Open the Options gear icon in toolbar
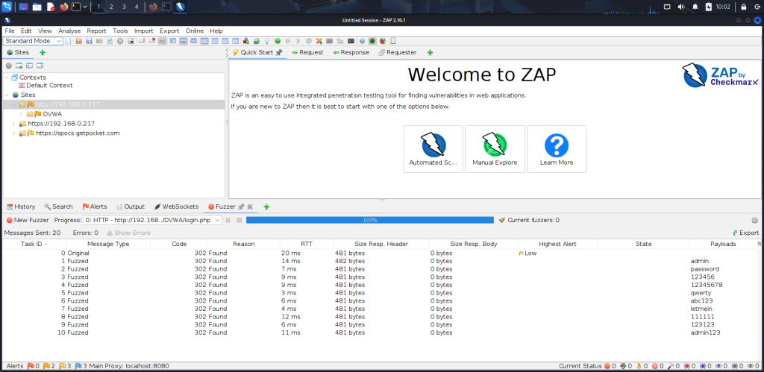Screen dimensions: 764x372 (120, 41)
